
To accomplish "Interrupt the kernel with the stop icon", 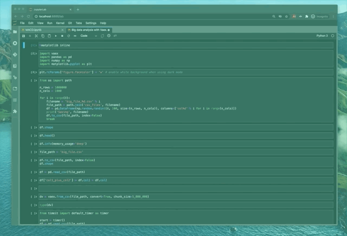I will pyautogui.click(x=62, y=36).
